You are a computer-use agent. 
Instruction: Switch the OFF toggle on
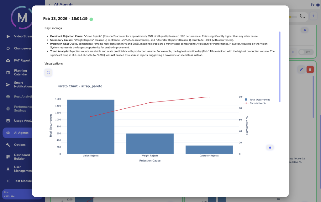point(306,52)
